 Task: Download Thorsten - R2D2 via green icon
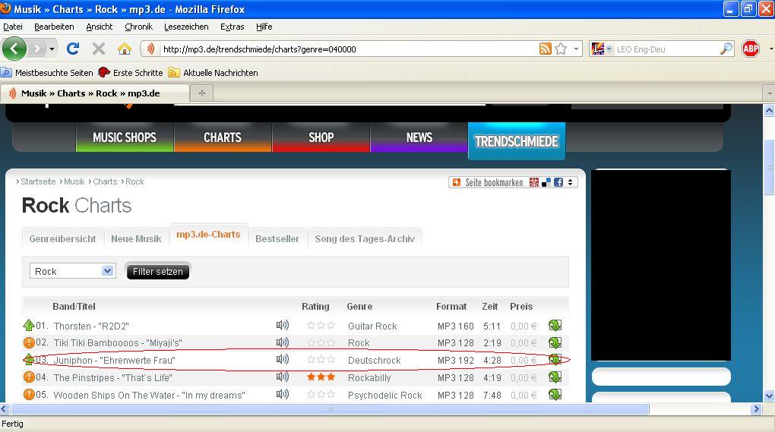555,326
